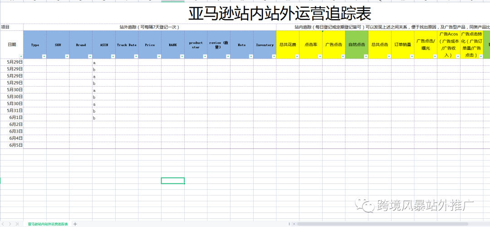Select the date cell 6月5日
Viewport: 490px width, 227px height.
point(11,145)
